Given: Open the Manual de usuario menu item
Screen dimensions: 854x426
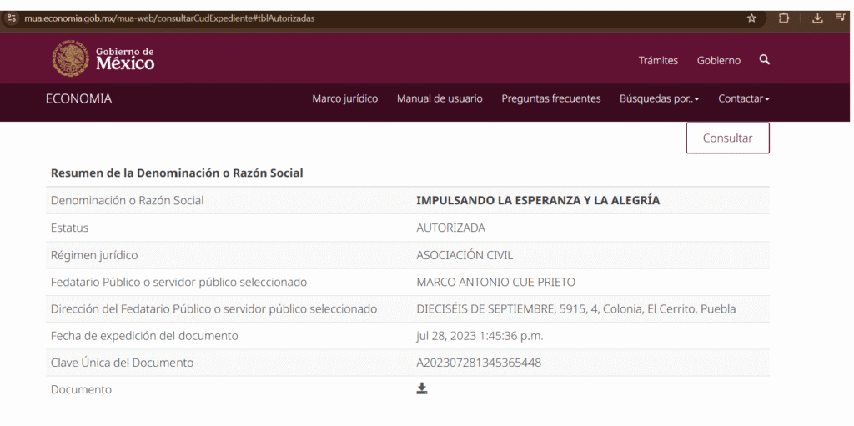Looking at the screenshot, I should tap(440, 98).
